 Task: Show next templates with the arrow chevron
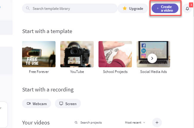[152, 58]
